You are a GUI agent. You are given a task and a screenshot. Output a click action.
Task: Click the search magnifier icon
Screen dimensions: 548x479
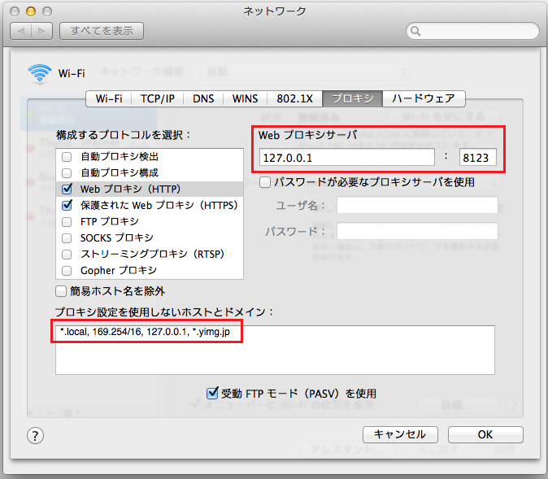coord(415,31)
